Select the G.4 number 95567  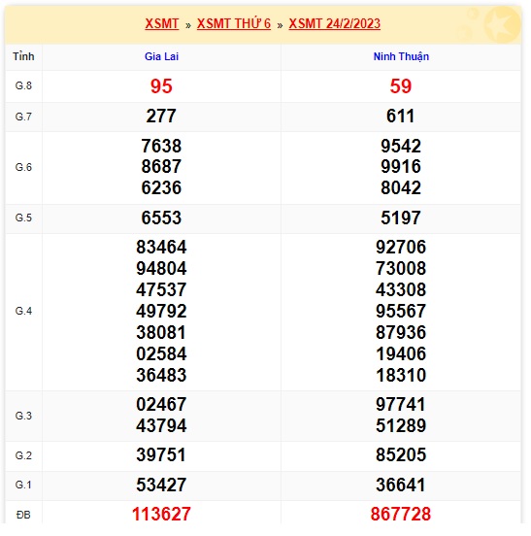point(401,311)
